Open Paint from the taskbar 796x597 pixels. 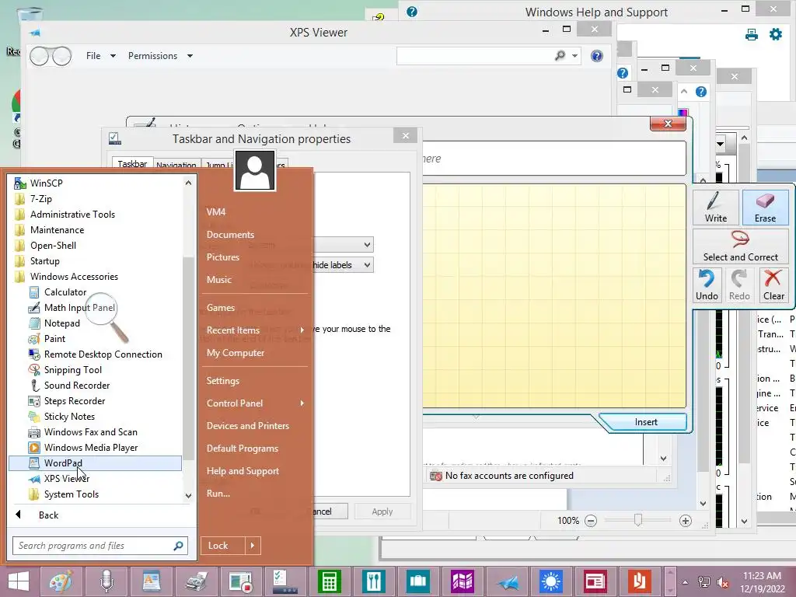[x=61, y=581]
